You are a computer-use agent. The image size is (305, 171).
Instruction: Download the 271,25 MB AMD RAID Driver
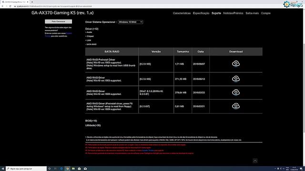click(x=236, y=79)
